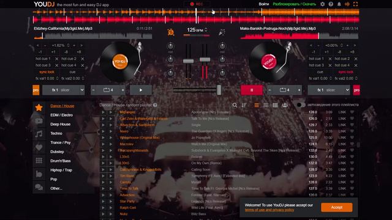The height and width of the screenshot is (220, 392).
Task: Decrease right deck loop length with minus
Action: [x=269, y=90]
